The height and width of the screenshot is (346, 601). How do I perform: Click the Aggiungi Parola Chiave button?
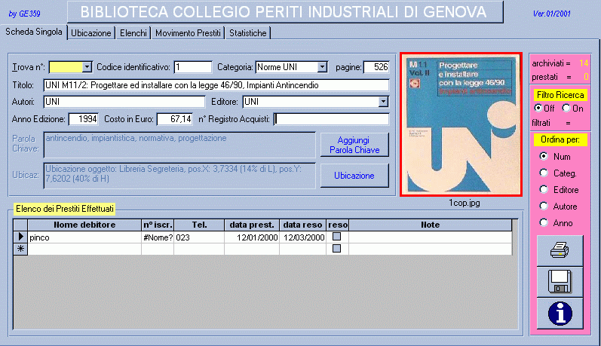[354, 145]
